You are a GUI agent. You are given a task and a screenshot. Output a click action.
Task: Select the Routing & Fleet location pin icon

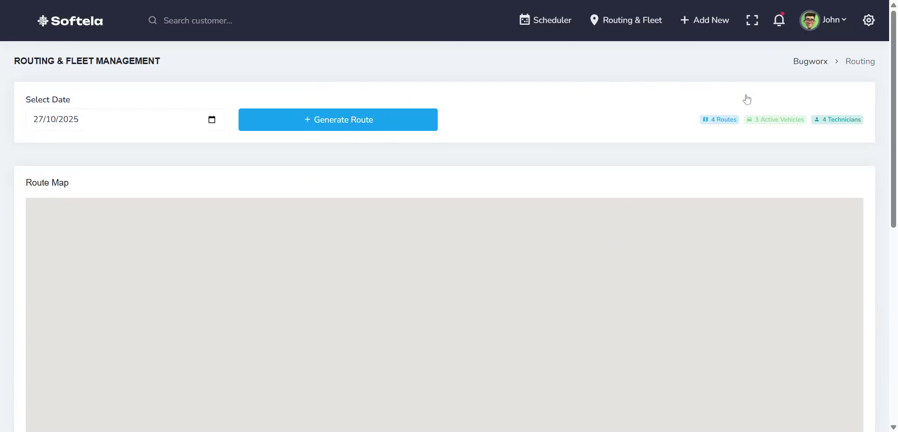click(594, 20)
